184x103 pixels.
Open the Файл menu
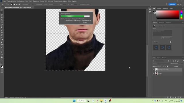[5, 1]
